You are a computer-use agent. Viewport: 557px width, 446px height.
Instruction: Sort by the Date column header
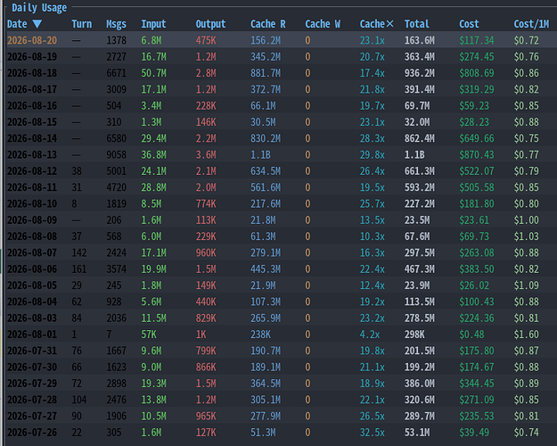(17, 24)
